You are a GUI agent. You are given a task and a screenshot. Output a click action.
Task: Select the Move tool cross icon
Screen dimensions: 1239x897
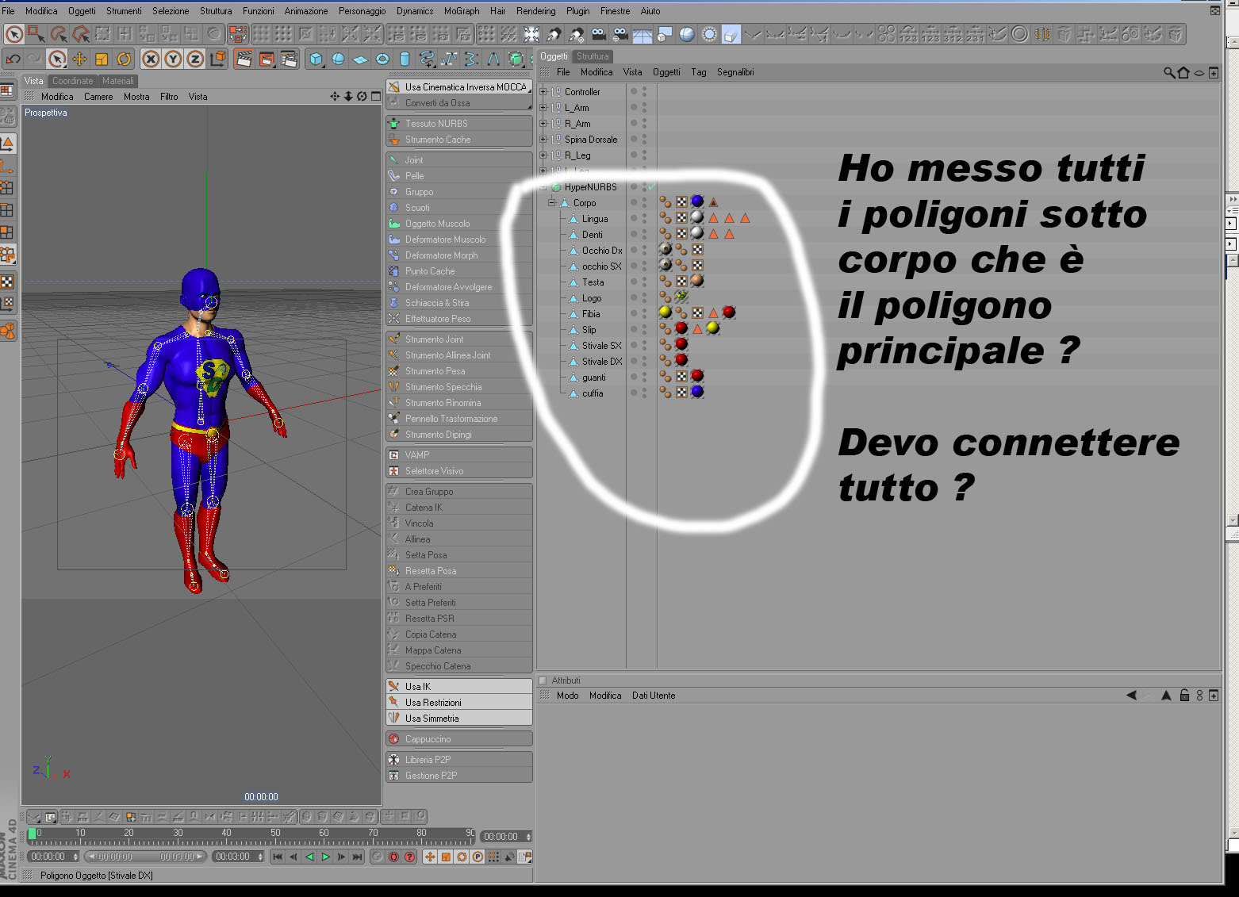[79, 59]
